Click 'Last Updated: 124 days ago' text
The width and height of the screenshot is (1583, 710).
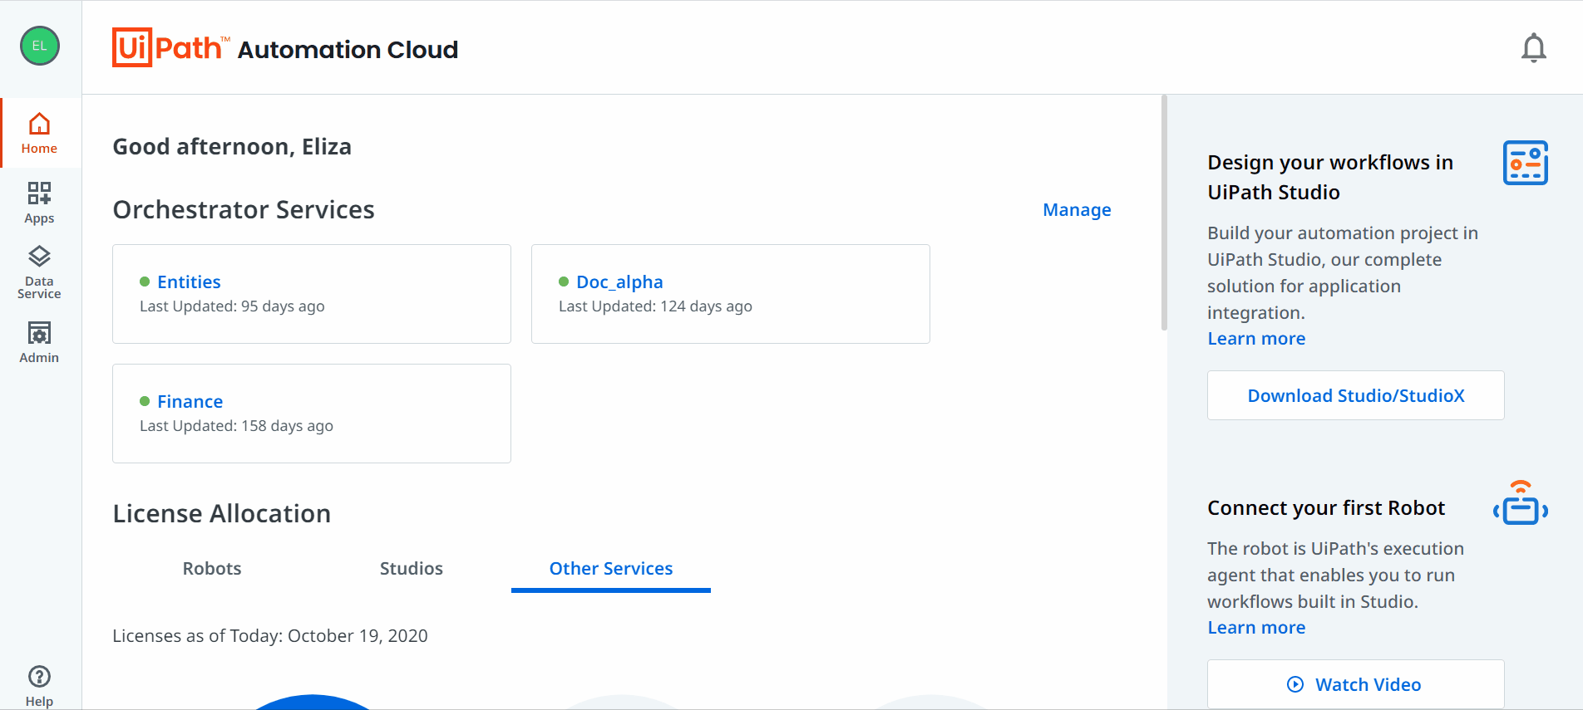(x=655, y=306)
